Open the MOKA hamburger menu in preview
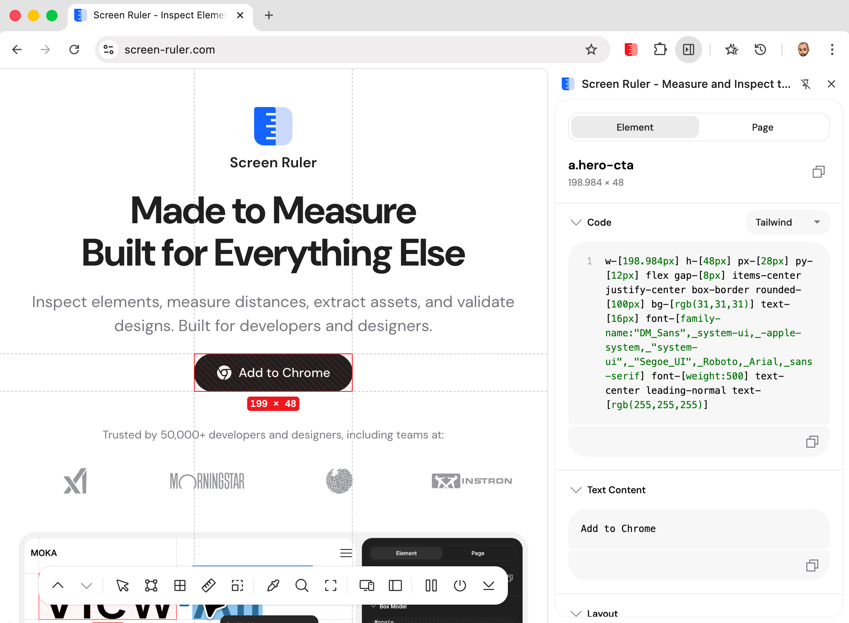The height and width of the screenshot is (623, 849). pyautogui.click(x=346, y=553)
